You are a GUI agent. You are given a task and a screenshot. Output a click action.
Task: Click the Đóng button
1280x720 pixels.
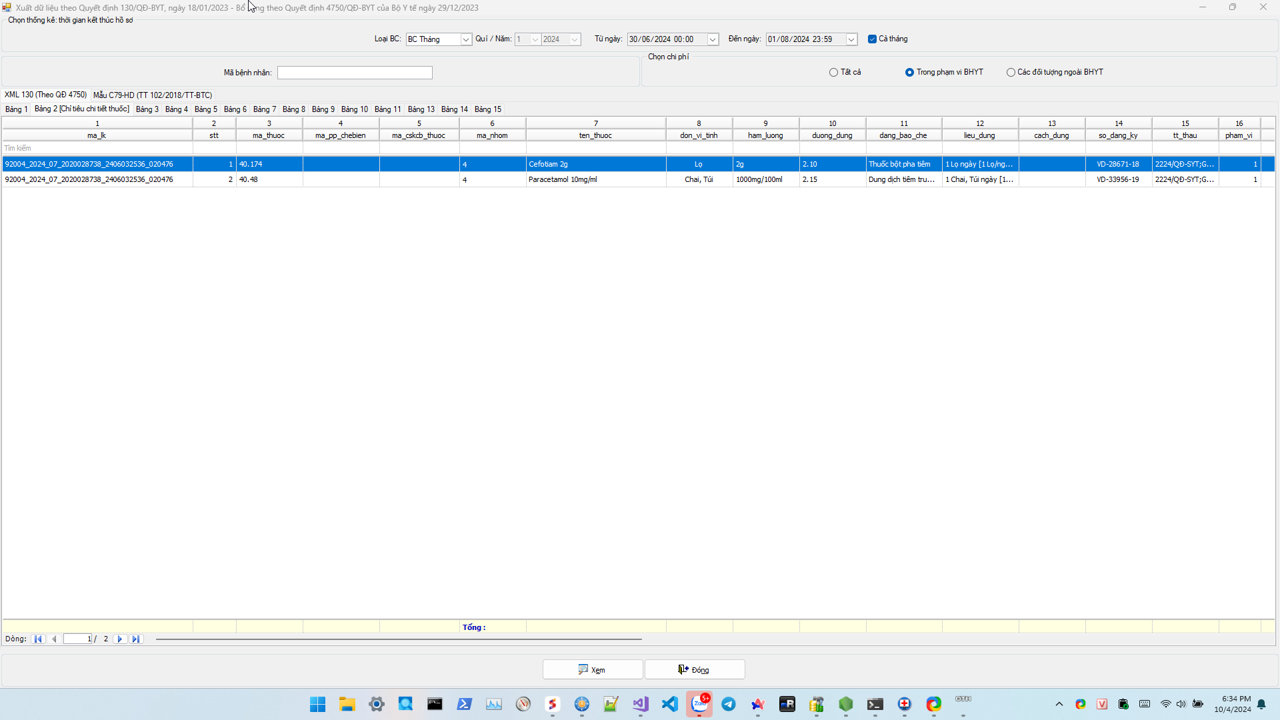pyautogui.click(x=694, y=670)
